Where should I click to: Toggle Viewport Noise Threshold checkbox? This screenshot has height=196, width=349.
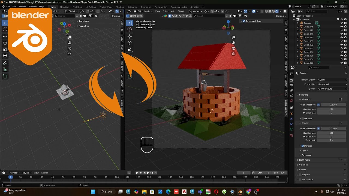(x=318, y=105)
